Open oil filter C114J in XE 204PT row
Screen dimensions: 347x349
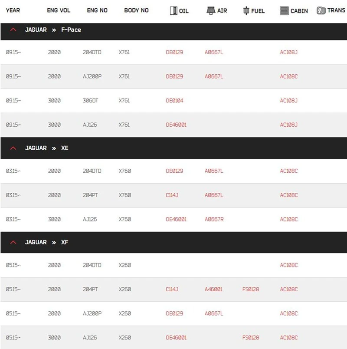[172, 195]
